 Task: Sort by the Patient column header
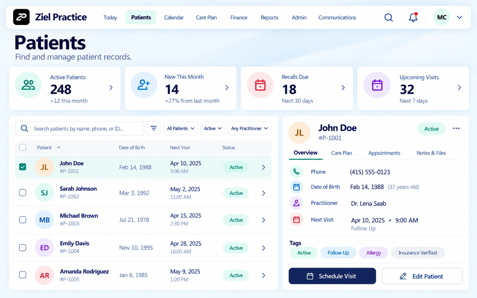(x=48, y=147)
